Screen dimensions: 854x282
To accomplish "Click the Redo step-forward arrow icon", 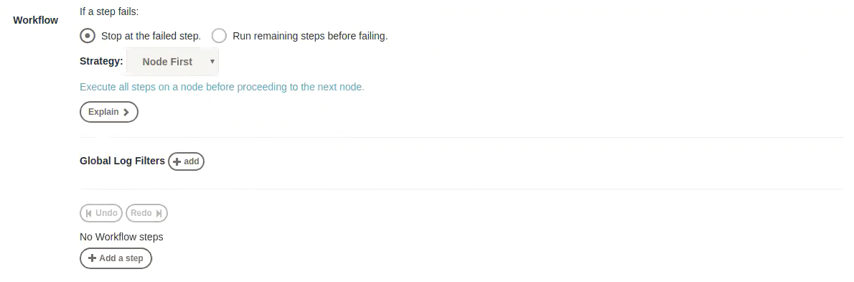I will [159, 213].
